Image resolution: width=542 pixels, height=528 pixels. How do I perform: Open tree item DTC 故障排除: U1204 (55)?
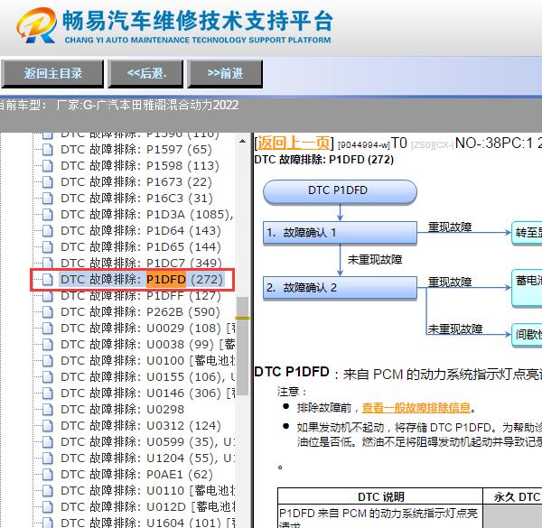[148, 458]
